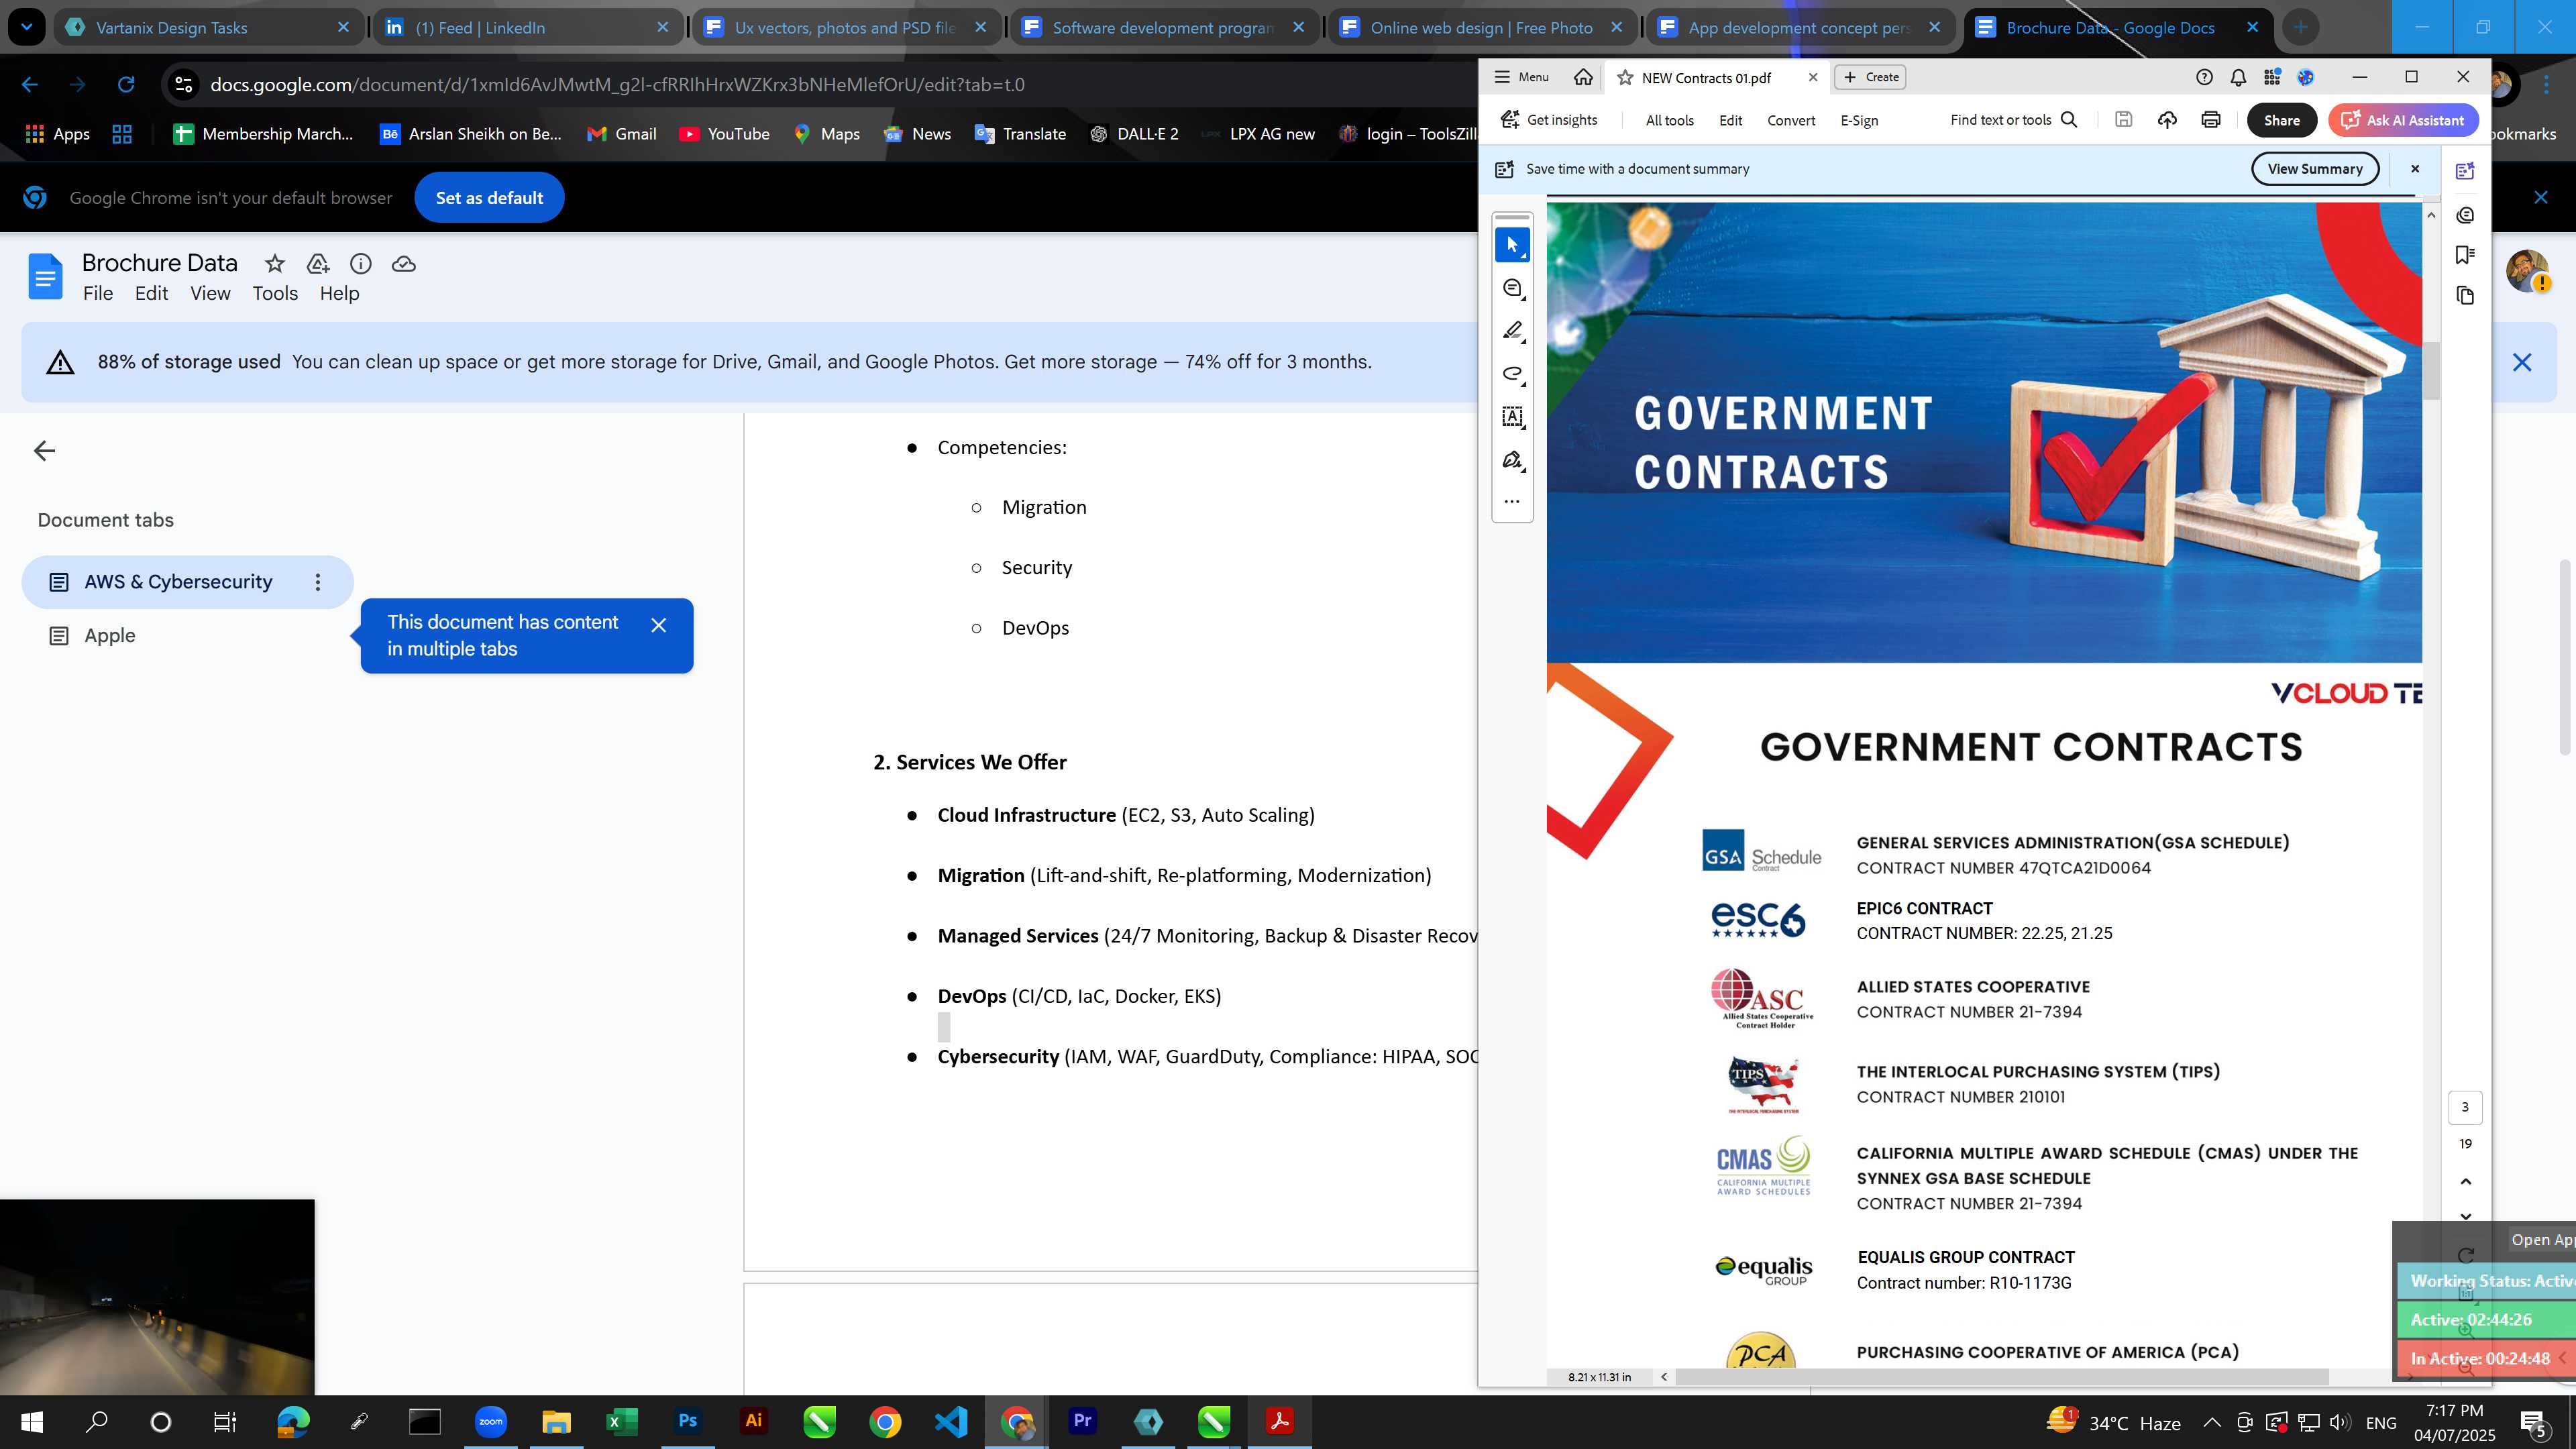The width and height of the screenshot is (2576, 1449).
Task: Open the comment tool in Acrobat quick toolbar
Action: click(1512, 288)
